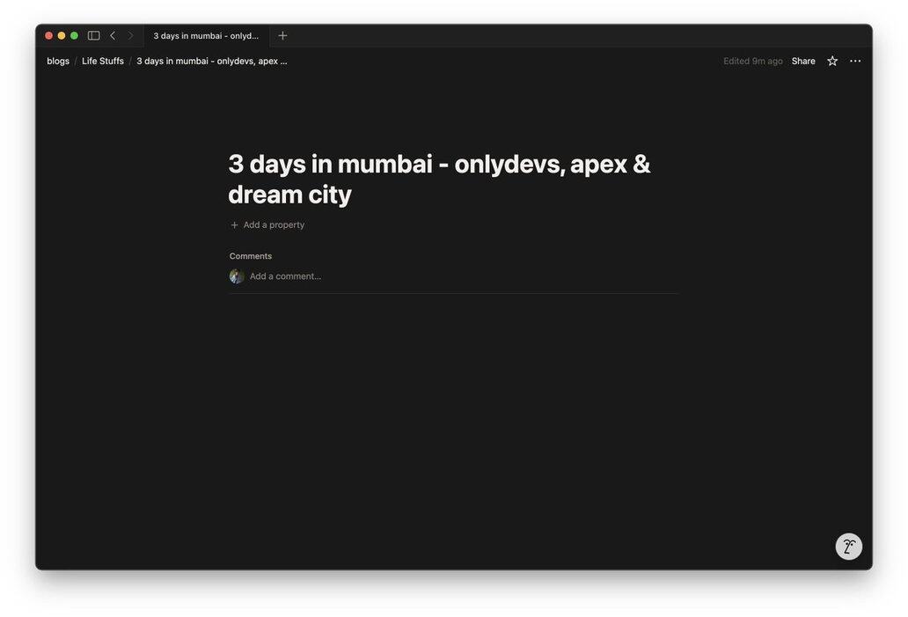
Task: Navigate to the 'blogs' breadcrumb
Action: (58, 62)
